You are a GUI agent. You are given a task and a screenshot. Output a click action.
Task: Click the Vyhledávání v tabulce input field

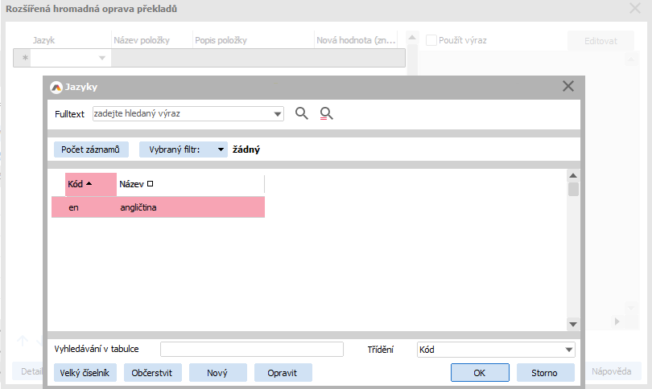tap(251, 350)
